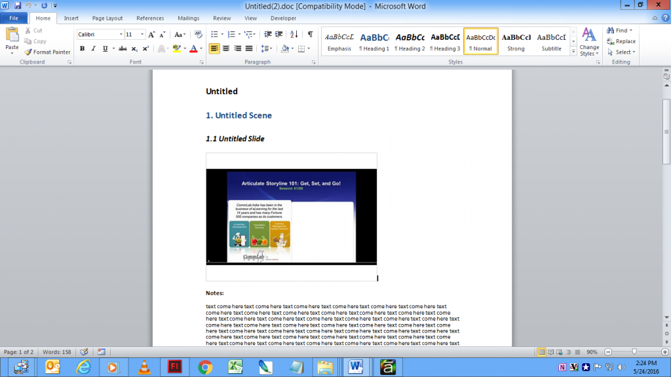Click the Grow Font icon
Screen dimensions: 671x377
coord(151,34)
